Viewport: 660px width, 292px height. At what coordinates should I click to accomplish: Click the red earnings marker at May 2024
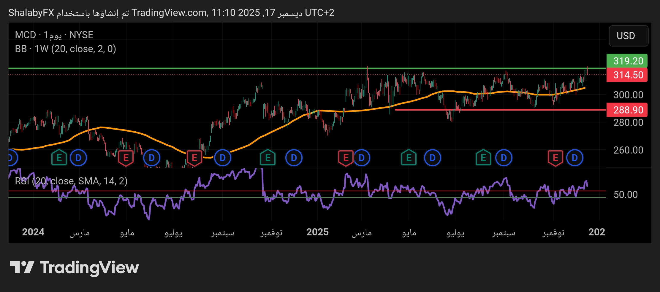pos(126,158)
